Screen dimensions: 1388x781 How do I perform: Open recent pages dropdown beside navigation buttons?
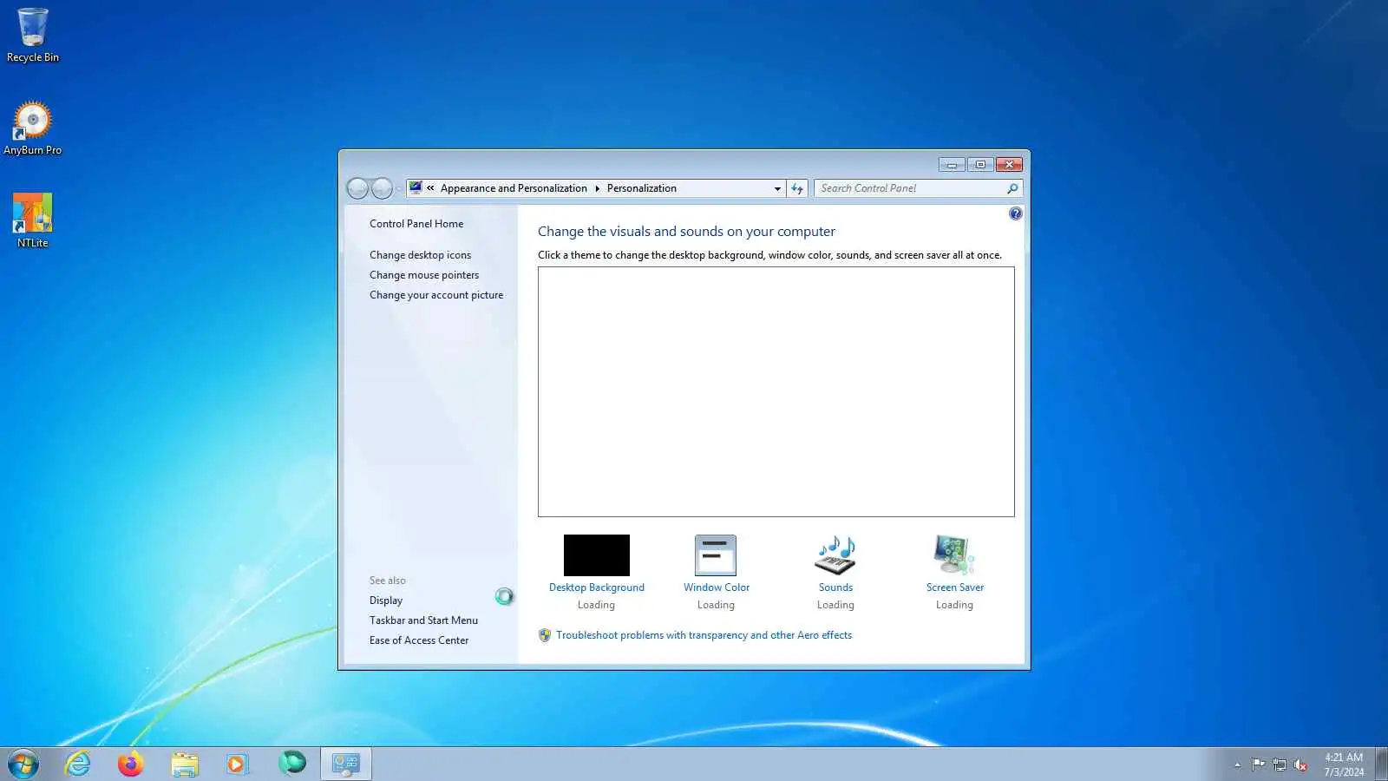point(398,188)
